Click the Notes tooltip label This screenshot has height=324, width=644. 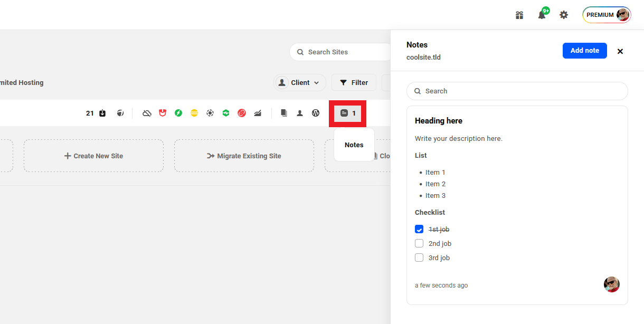354,145
